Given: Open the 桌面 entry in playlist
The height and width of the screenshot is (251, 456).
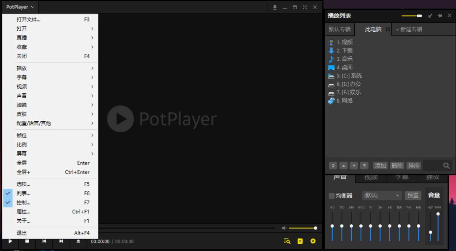Looking at the screenshot, I should point(341,67).
